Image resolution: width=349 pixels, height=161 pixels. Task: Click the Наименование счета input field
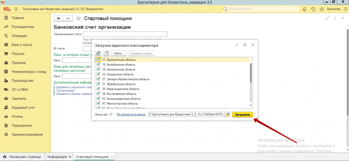point(125,34)
